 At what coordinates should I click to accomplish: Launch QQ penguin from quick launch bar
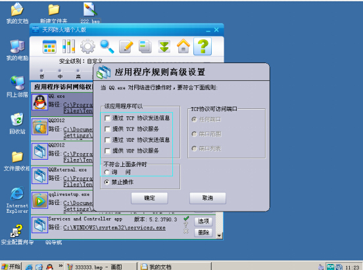pyautogui.click(x=49, y=267)
